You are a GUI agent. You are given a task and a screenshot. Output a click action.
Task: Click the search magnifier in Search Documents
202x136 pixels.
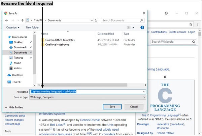(x=141, y=20)
